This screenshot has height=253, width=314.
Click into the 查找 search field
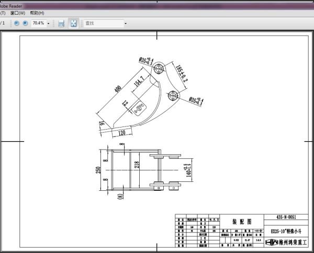pyautogui.click(x=102, y=24)
